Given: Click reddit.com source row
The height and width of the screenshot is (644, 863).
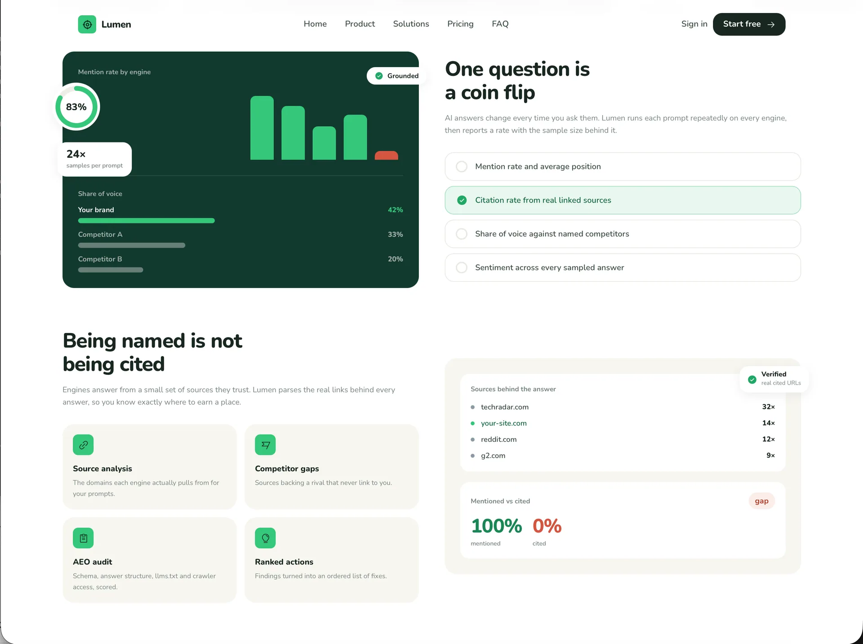Looking at the screenshot, I should 623,440.
